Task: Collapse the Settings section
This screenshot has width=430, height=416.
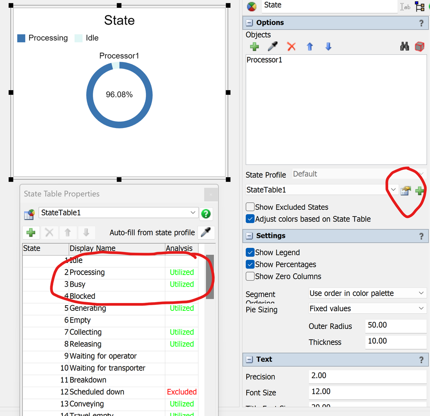Action: click(x=249, y=236)
